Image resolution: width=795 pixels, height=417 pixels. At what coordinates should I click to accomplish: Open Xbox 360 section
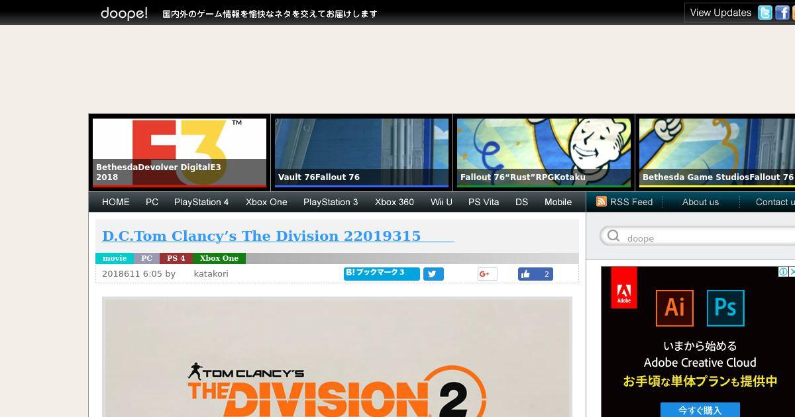click(x=394, y=202)
